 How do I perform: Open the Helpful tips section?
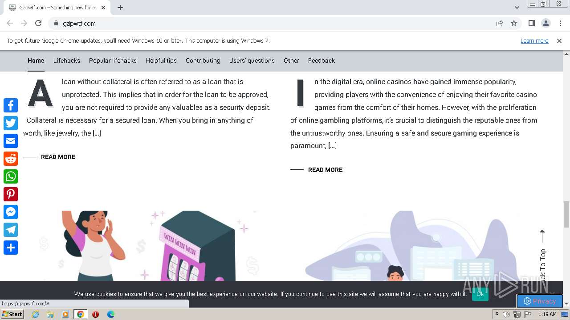[x=161, y=60]
